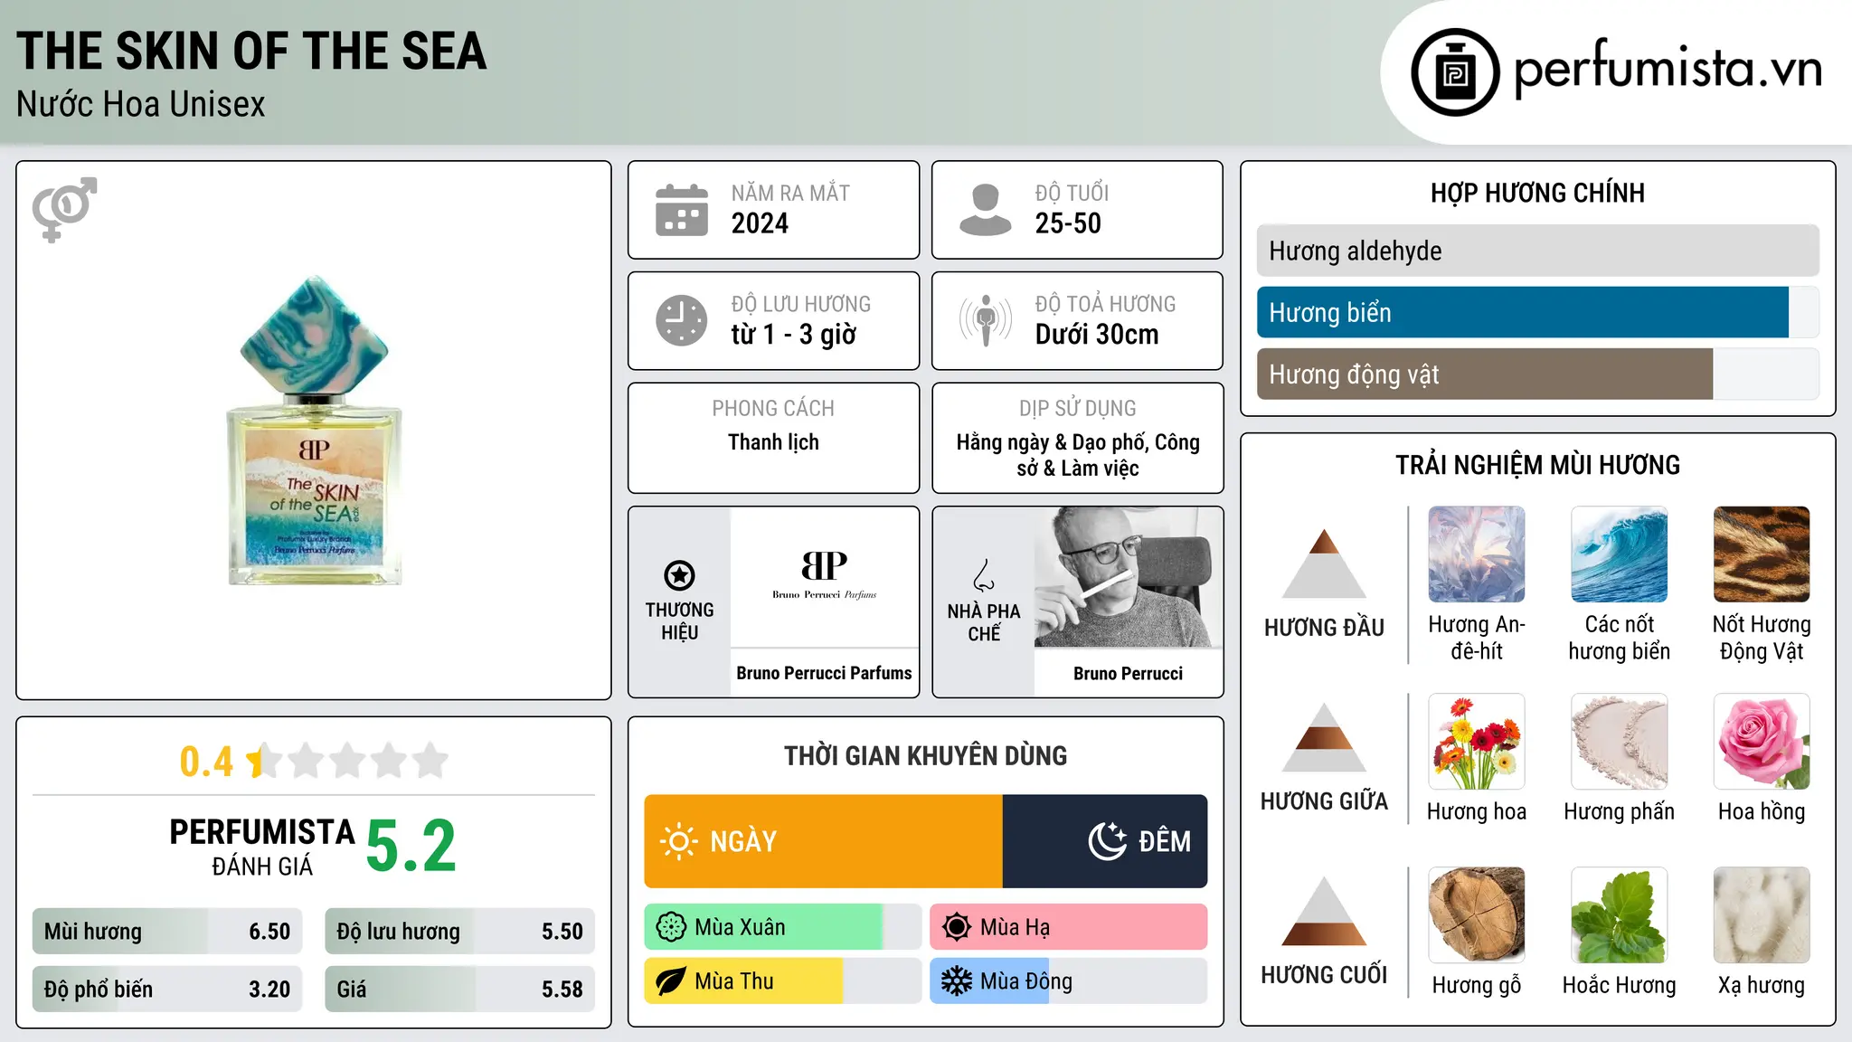Click the Skin of the Sea bottle photo
The height and width of the screenshot is (1042, 1852).
[x=314, y=431]
